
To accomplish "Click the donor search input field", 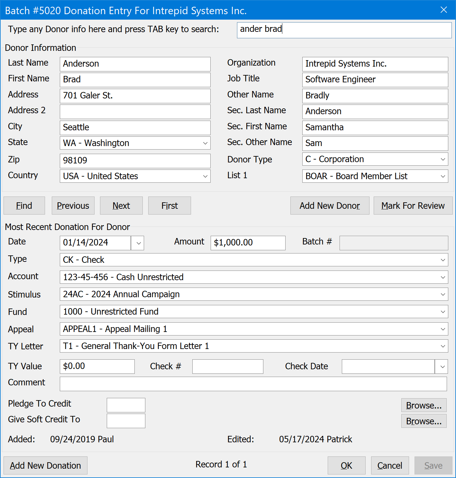I will coord(344,30).
